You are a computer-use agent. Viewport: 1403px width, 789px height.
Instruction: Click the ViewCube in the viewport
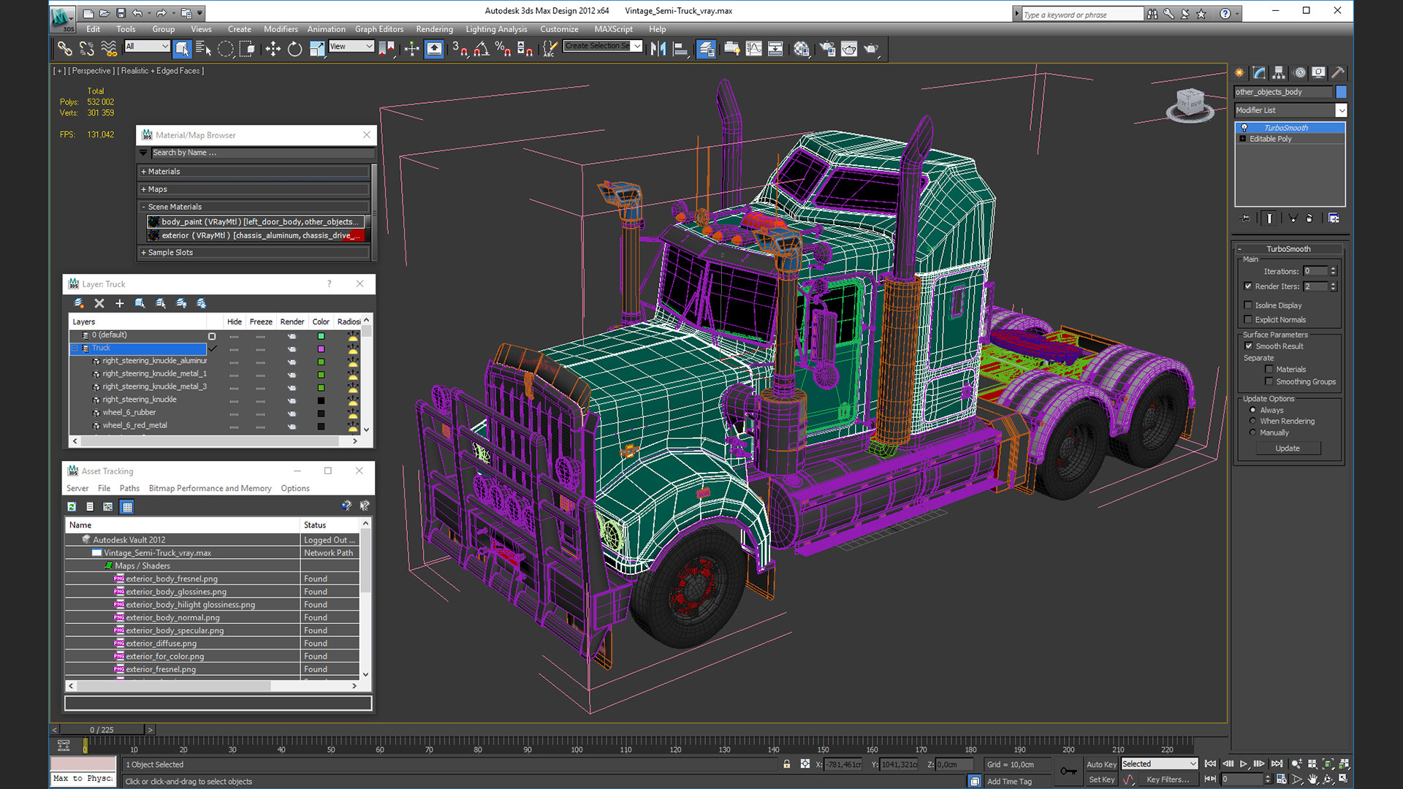[1190, 104]
